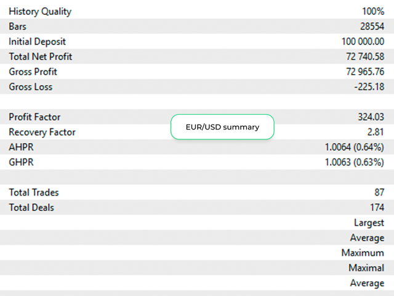The height and width of the screenshot is (296, 394).
Task: Select the Bars row label
Action: [x=18, y=27]
